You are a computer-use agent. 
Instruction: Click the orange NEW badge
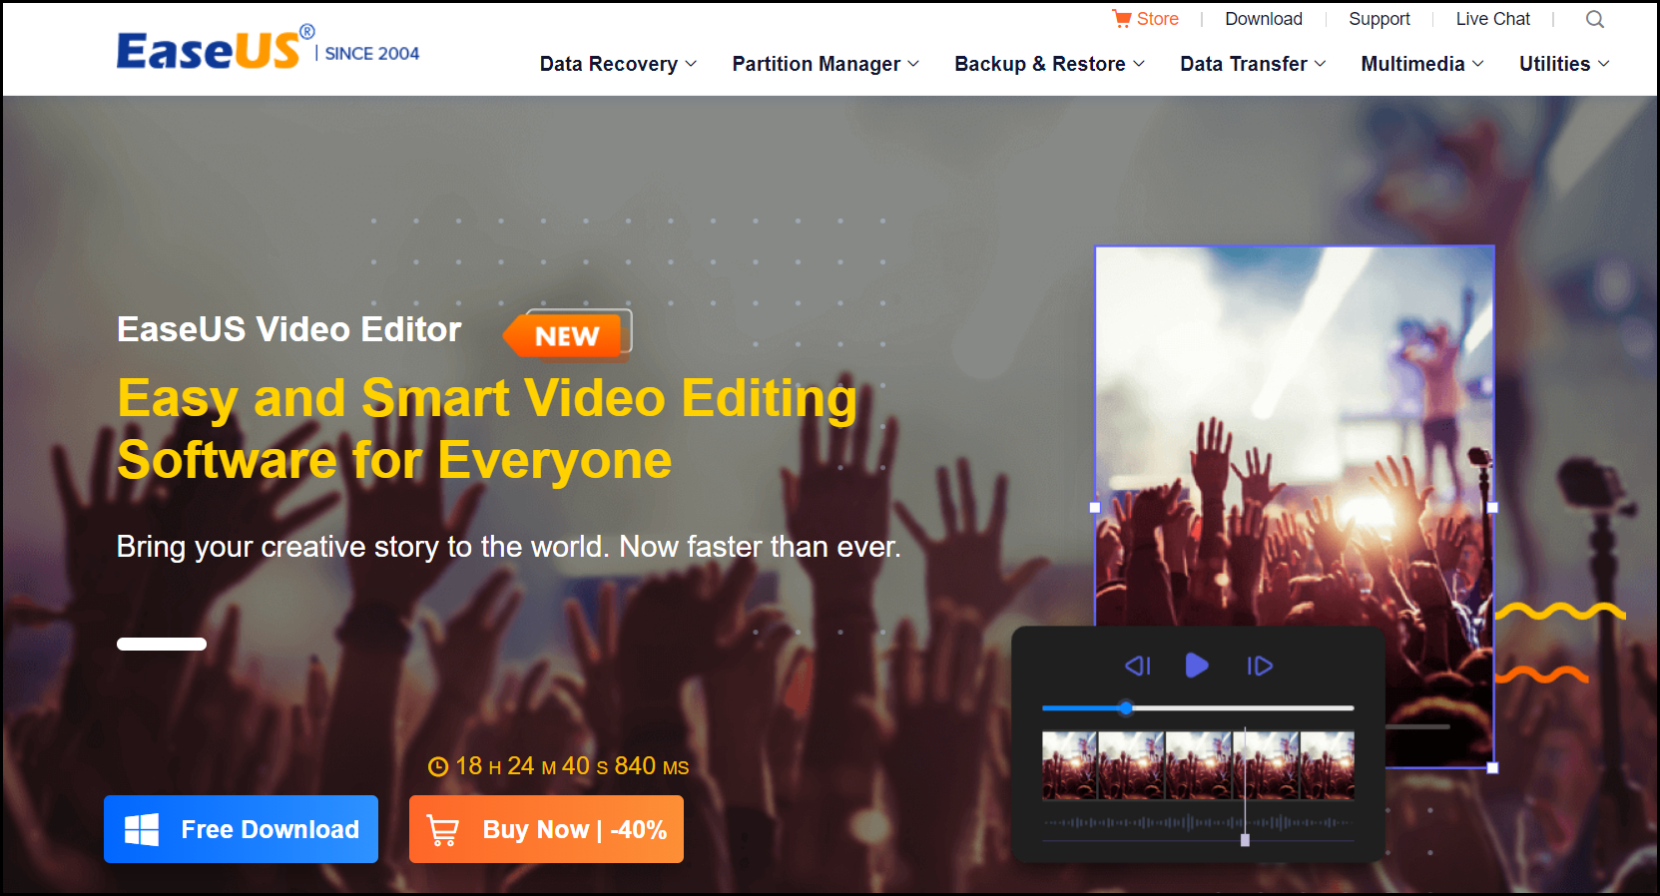[567, 335]
